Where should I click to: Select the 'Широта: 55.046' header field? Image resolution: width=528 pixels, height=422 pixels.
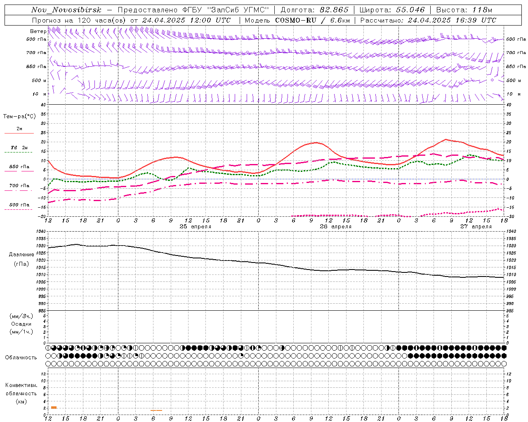[392, 10]
